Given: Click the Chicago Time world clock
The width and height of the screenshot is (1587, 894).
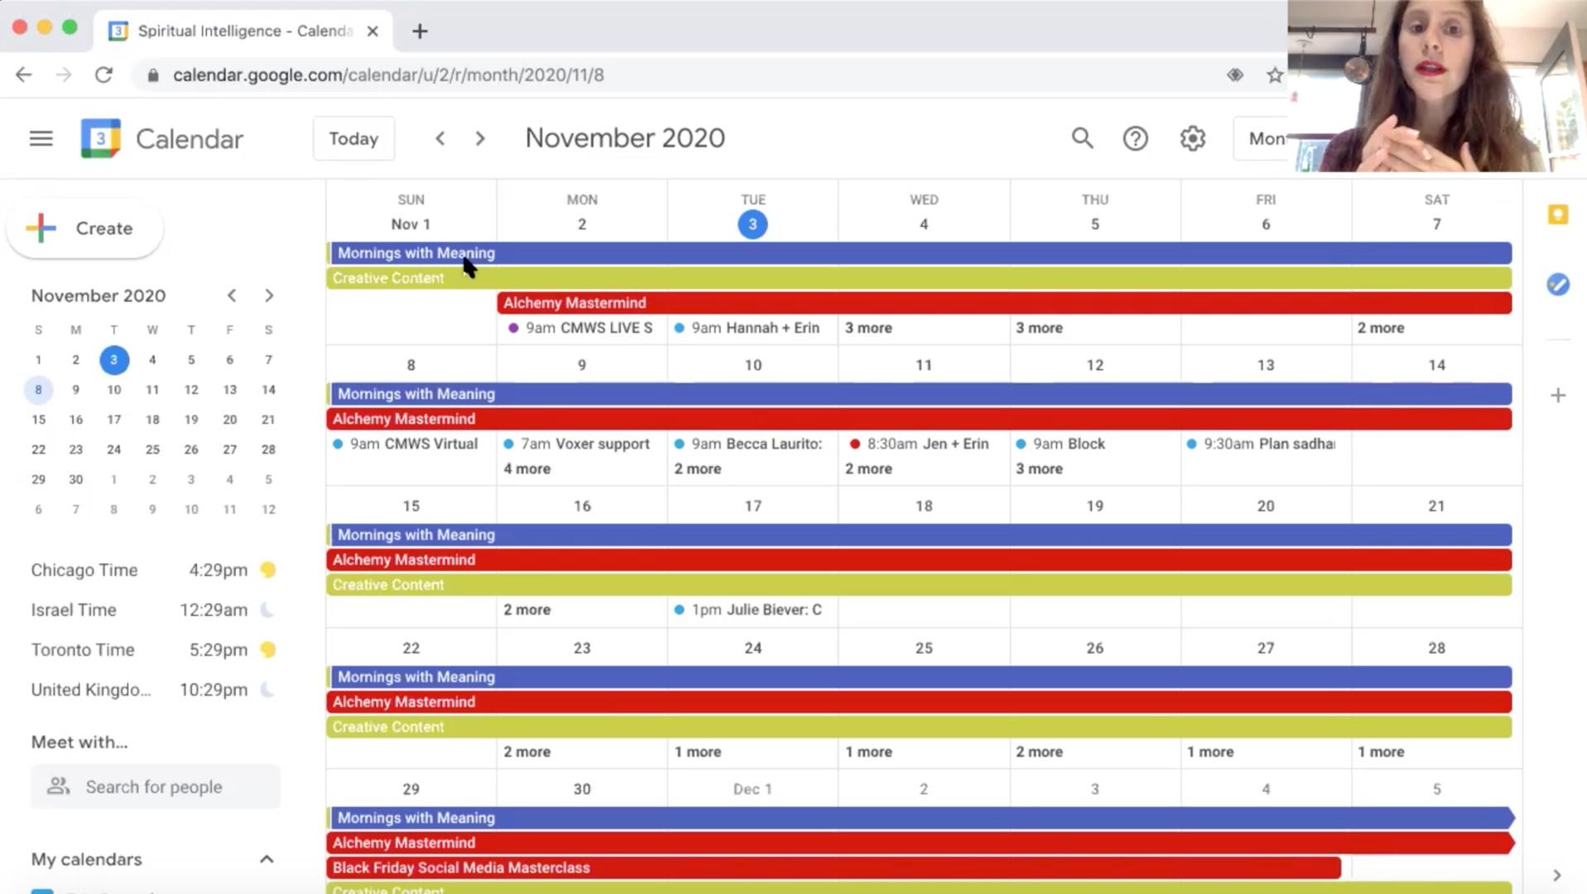Looking at the screenshot, I should pyautogui.click(x=154, y=570).
